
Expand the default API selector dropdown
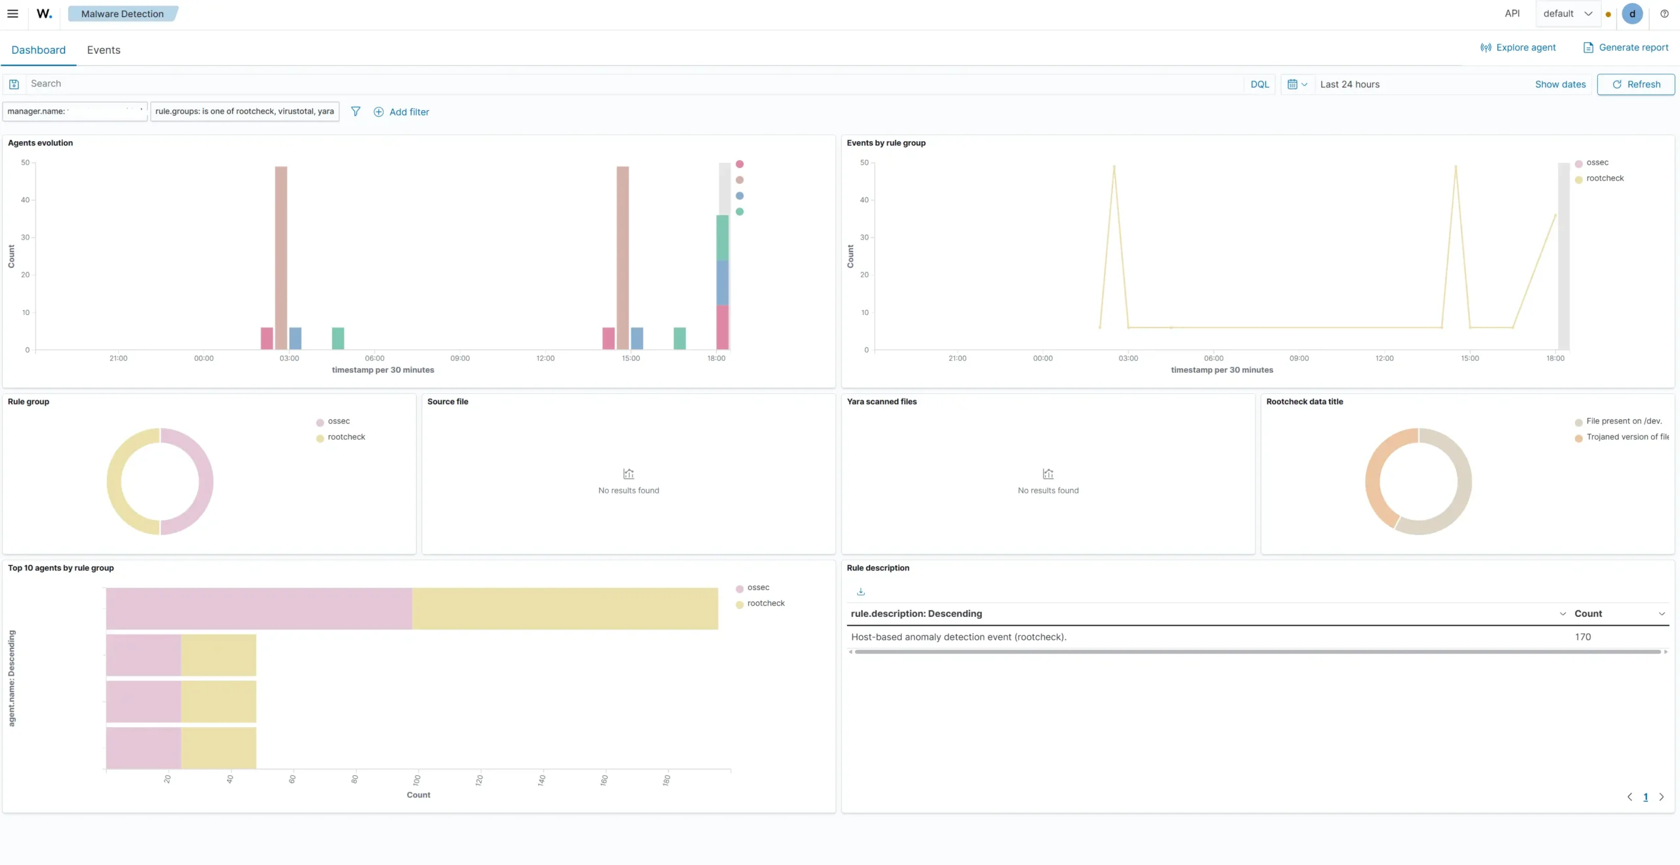(1568, 14)
